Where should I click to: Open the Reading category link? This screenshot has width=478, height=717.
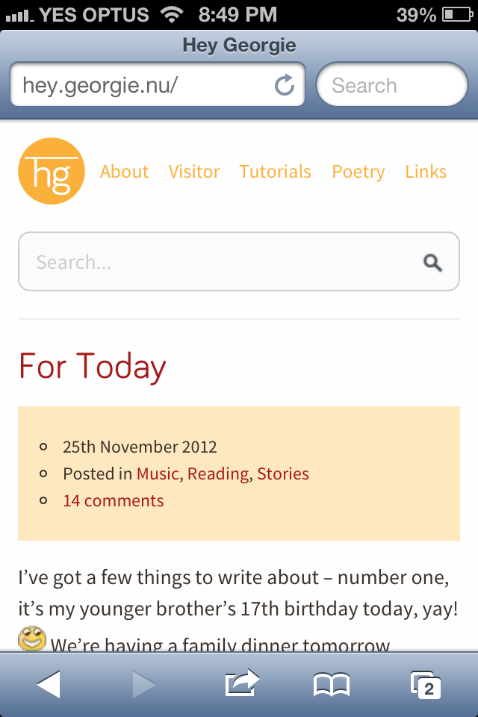218,474
